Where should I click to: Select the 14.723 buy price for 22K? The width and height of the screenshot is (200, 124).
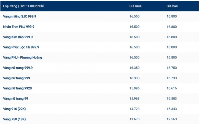(x=134, y=109)
